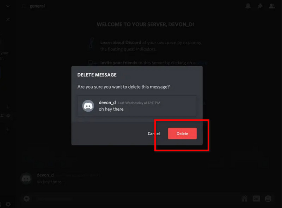Open the attachment plus button in message bar

(x=26, y=199)
